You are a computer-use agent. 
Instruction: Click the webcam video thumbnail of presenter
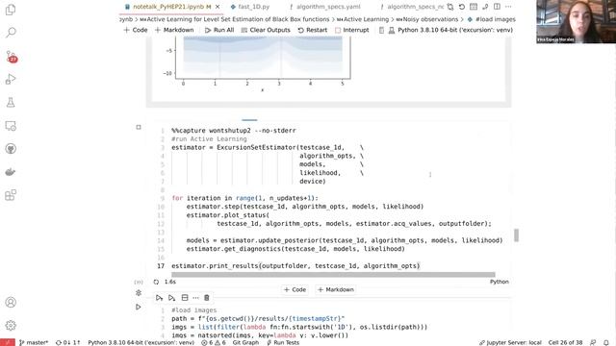click(576, 21)
